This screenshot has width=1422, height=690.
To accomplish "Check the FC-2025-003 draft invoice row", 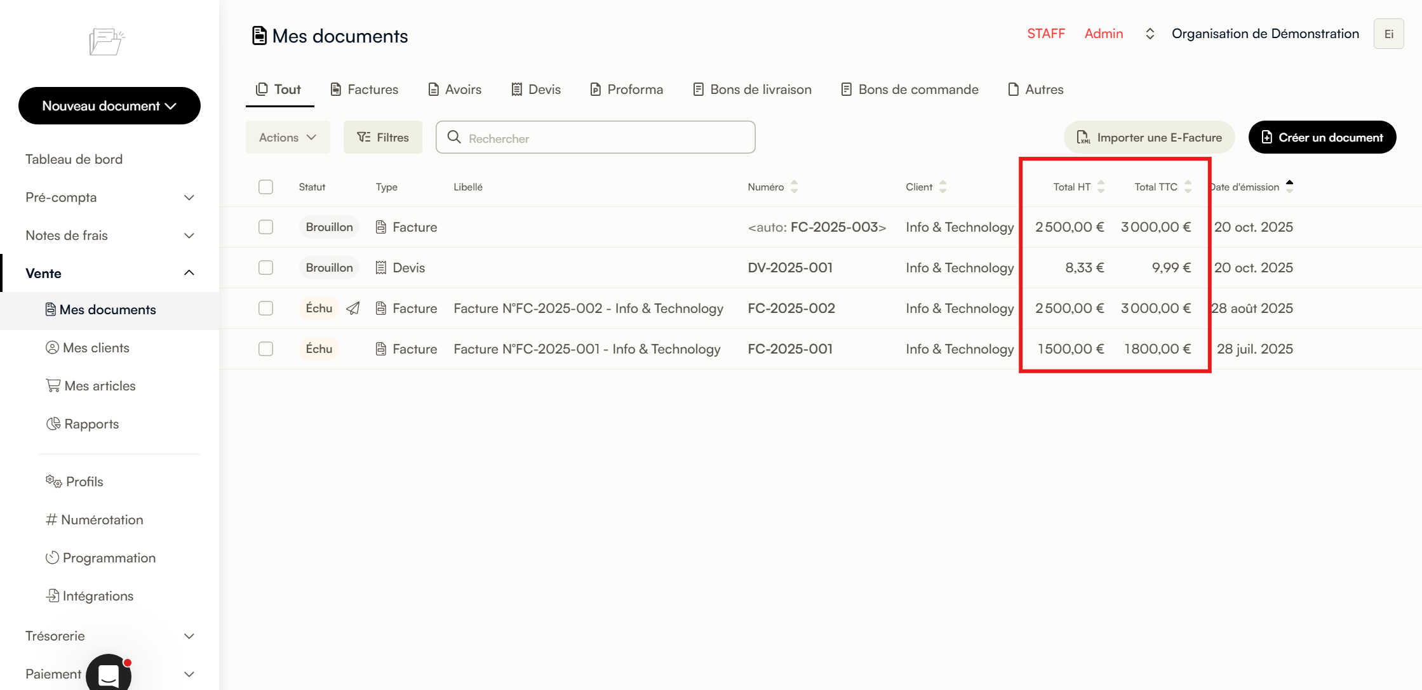I will pyautogui.click(x=266, y=227).
